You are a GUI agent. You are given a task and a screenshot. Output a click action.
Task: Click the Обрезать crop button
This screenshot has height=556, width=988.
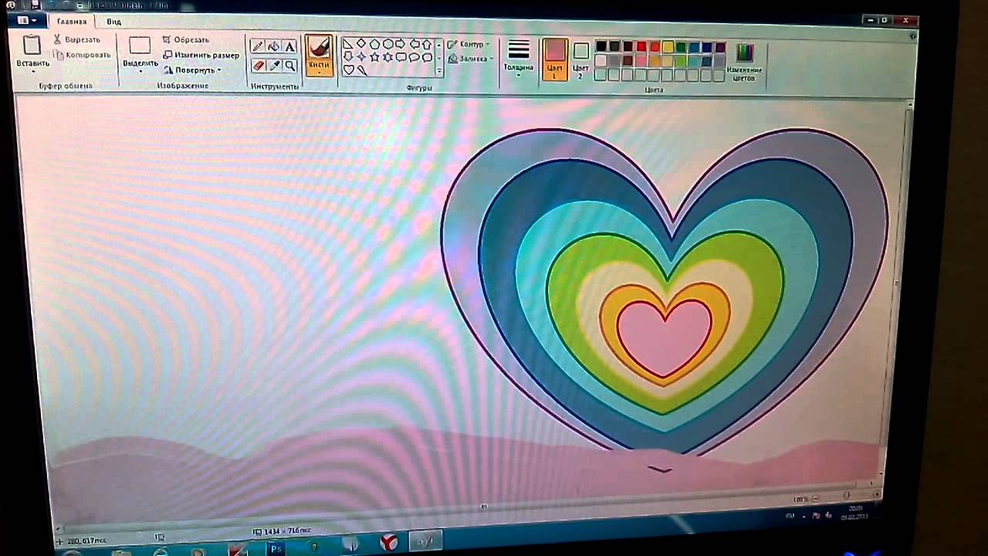click(x=186, y=39)
